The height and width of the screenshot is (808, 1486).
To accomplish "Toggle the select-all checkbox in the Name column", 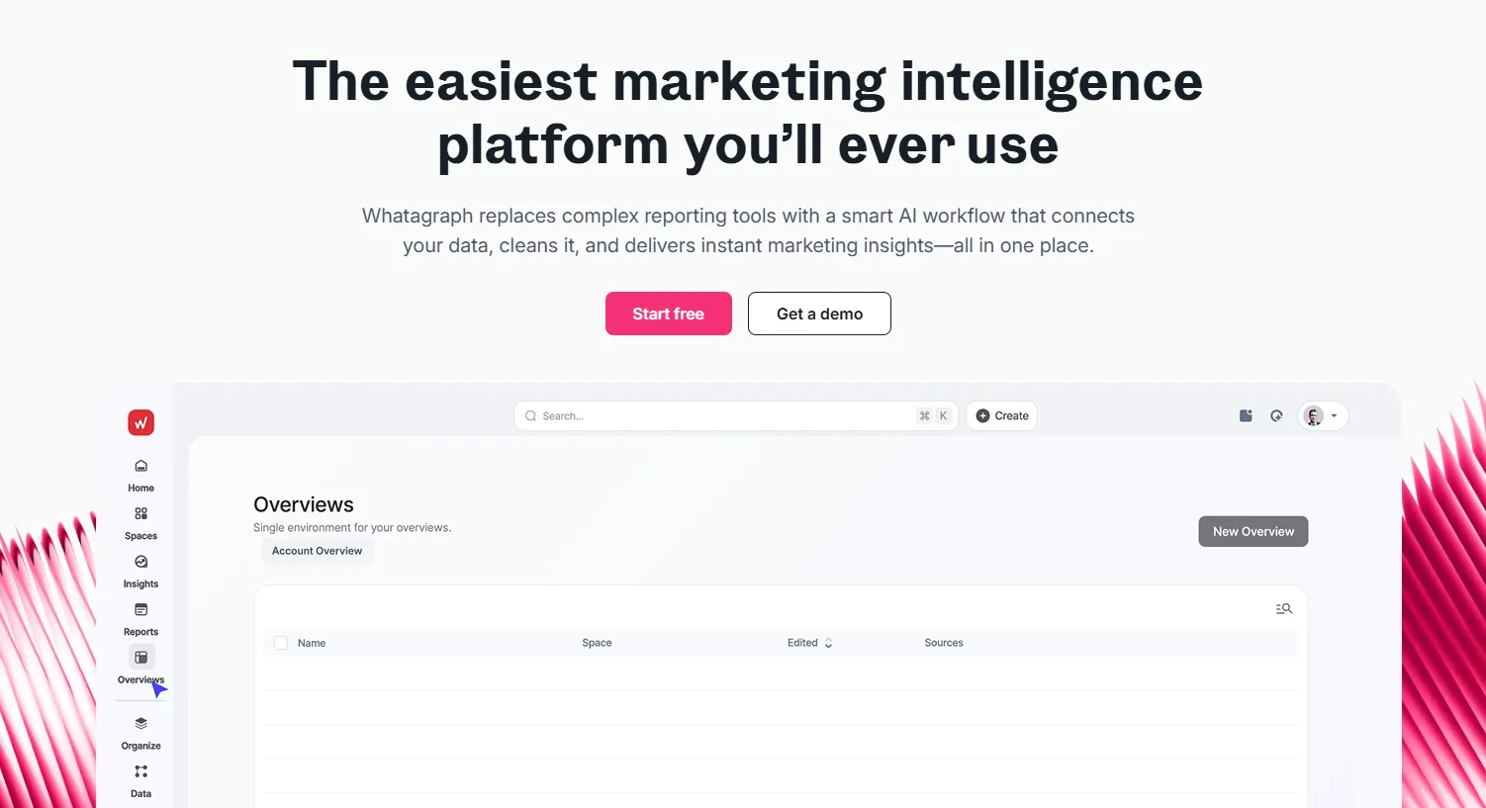I will click(x=280, y=642).
